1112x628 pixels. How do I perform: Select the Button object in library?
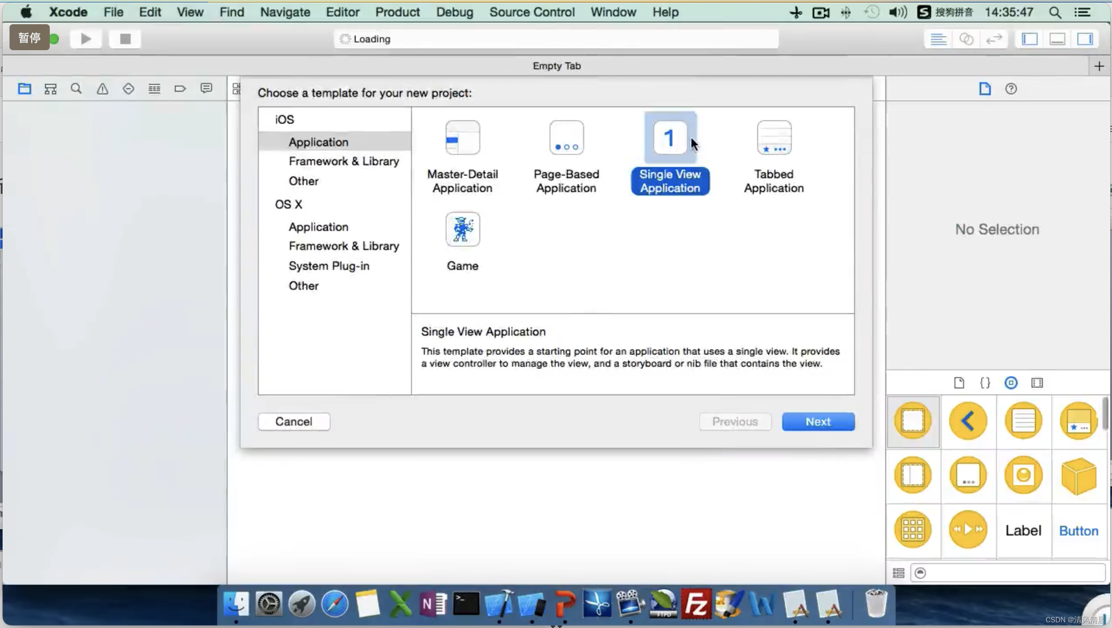tap(1078, 530)
